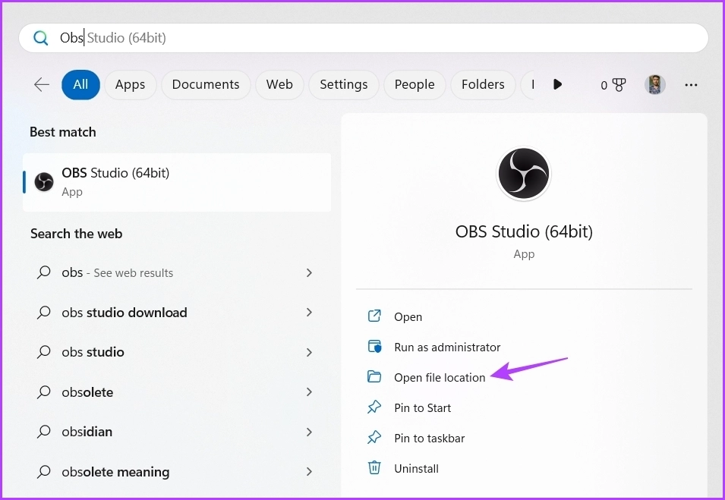Click inside the search text field

coord(364,38)
